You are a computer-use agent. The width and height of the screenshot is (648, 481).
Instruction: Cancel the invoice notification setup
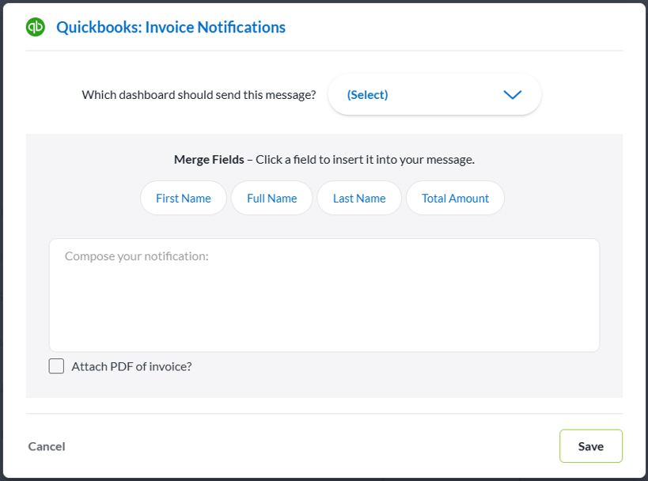[46, 445]
